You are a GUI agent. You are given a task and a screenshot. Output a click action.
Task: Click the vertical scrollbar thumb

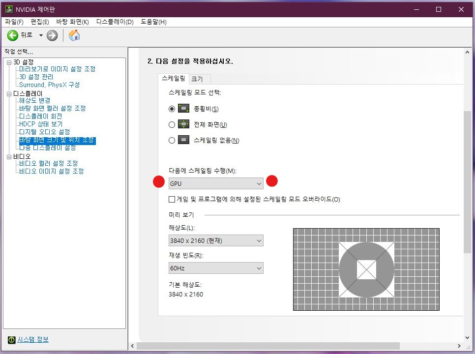(x=467, y=182)
